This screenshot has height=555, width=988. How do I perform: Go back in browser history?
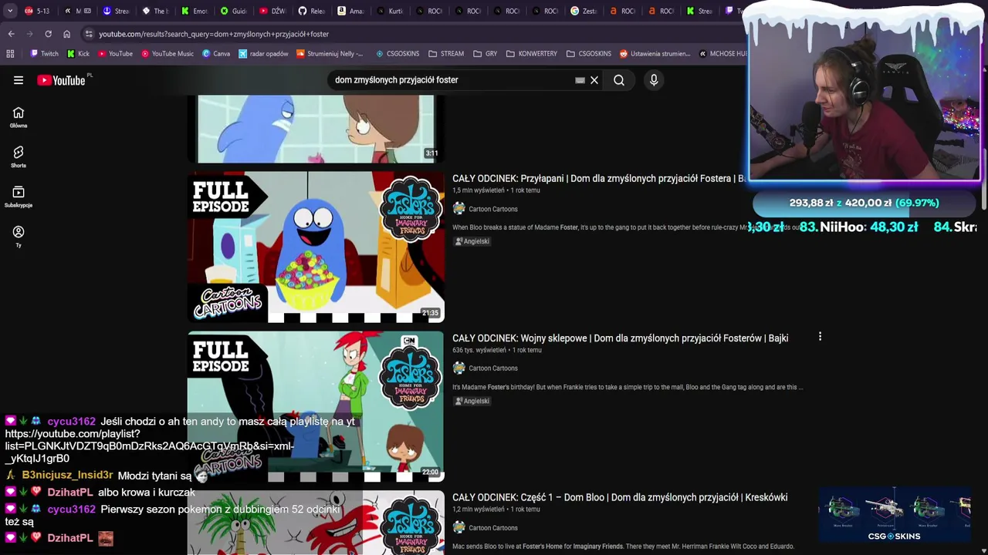click(11, 34)
